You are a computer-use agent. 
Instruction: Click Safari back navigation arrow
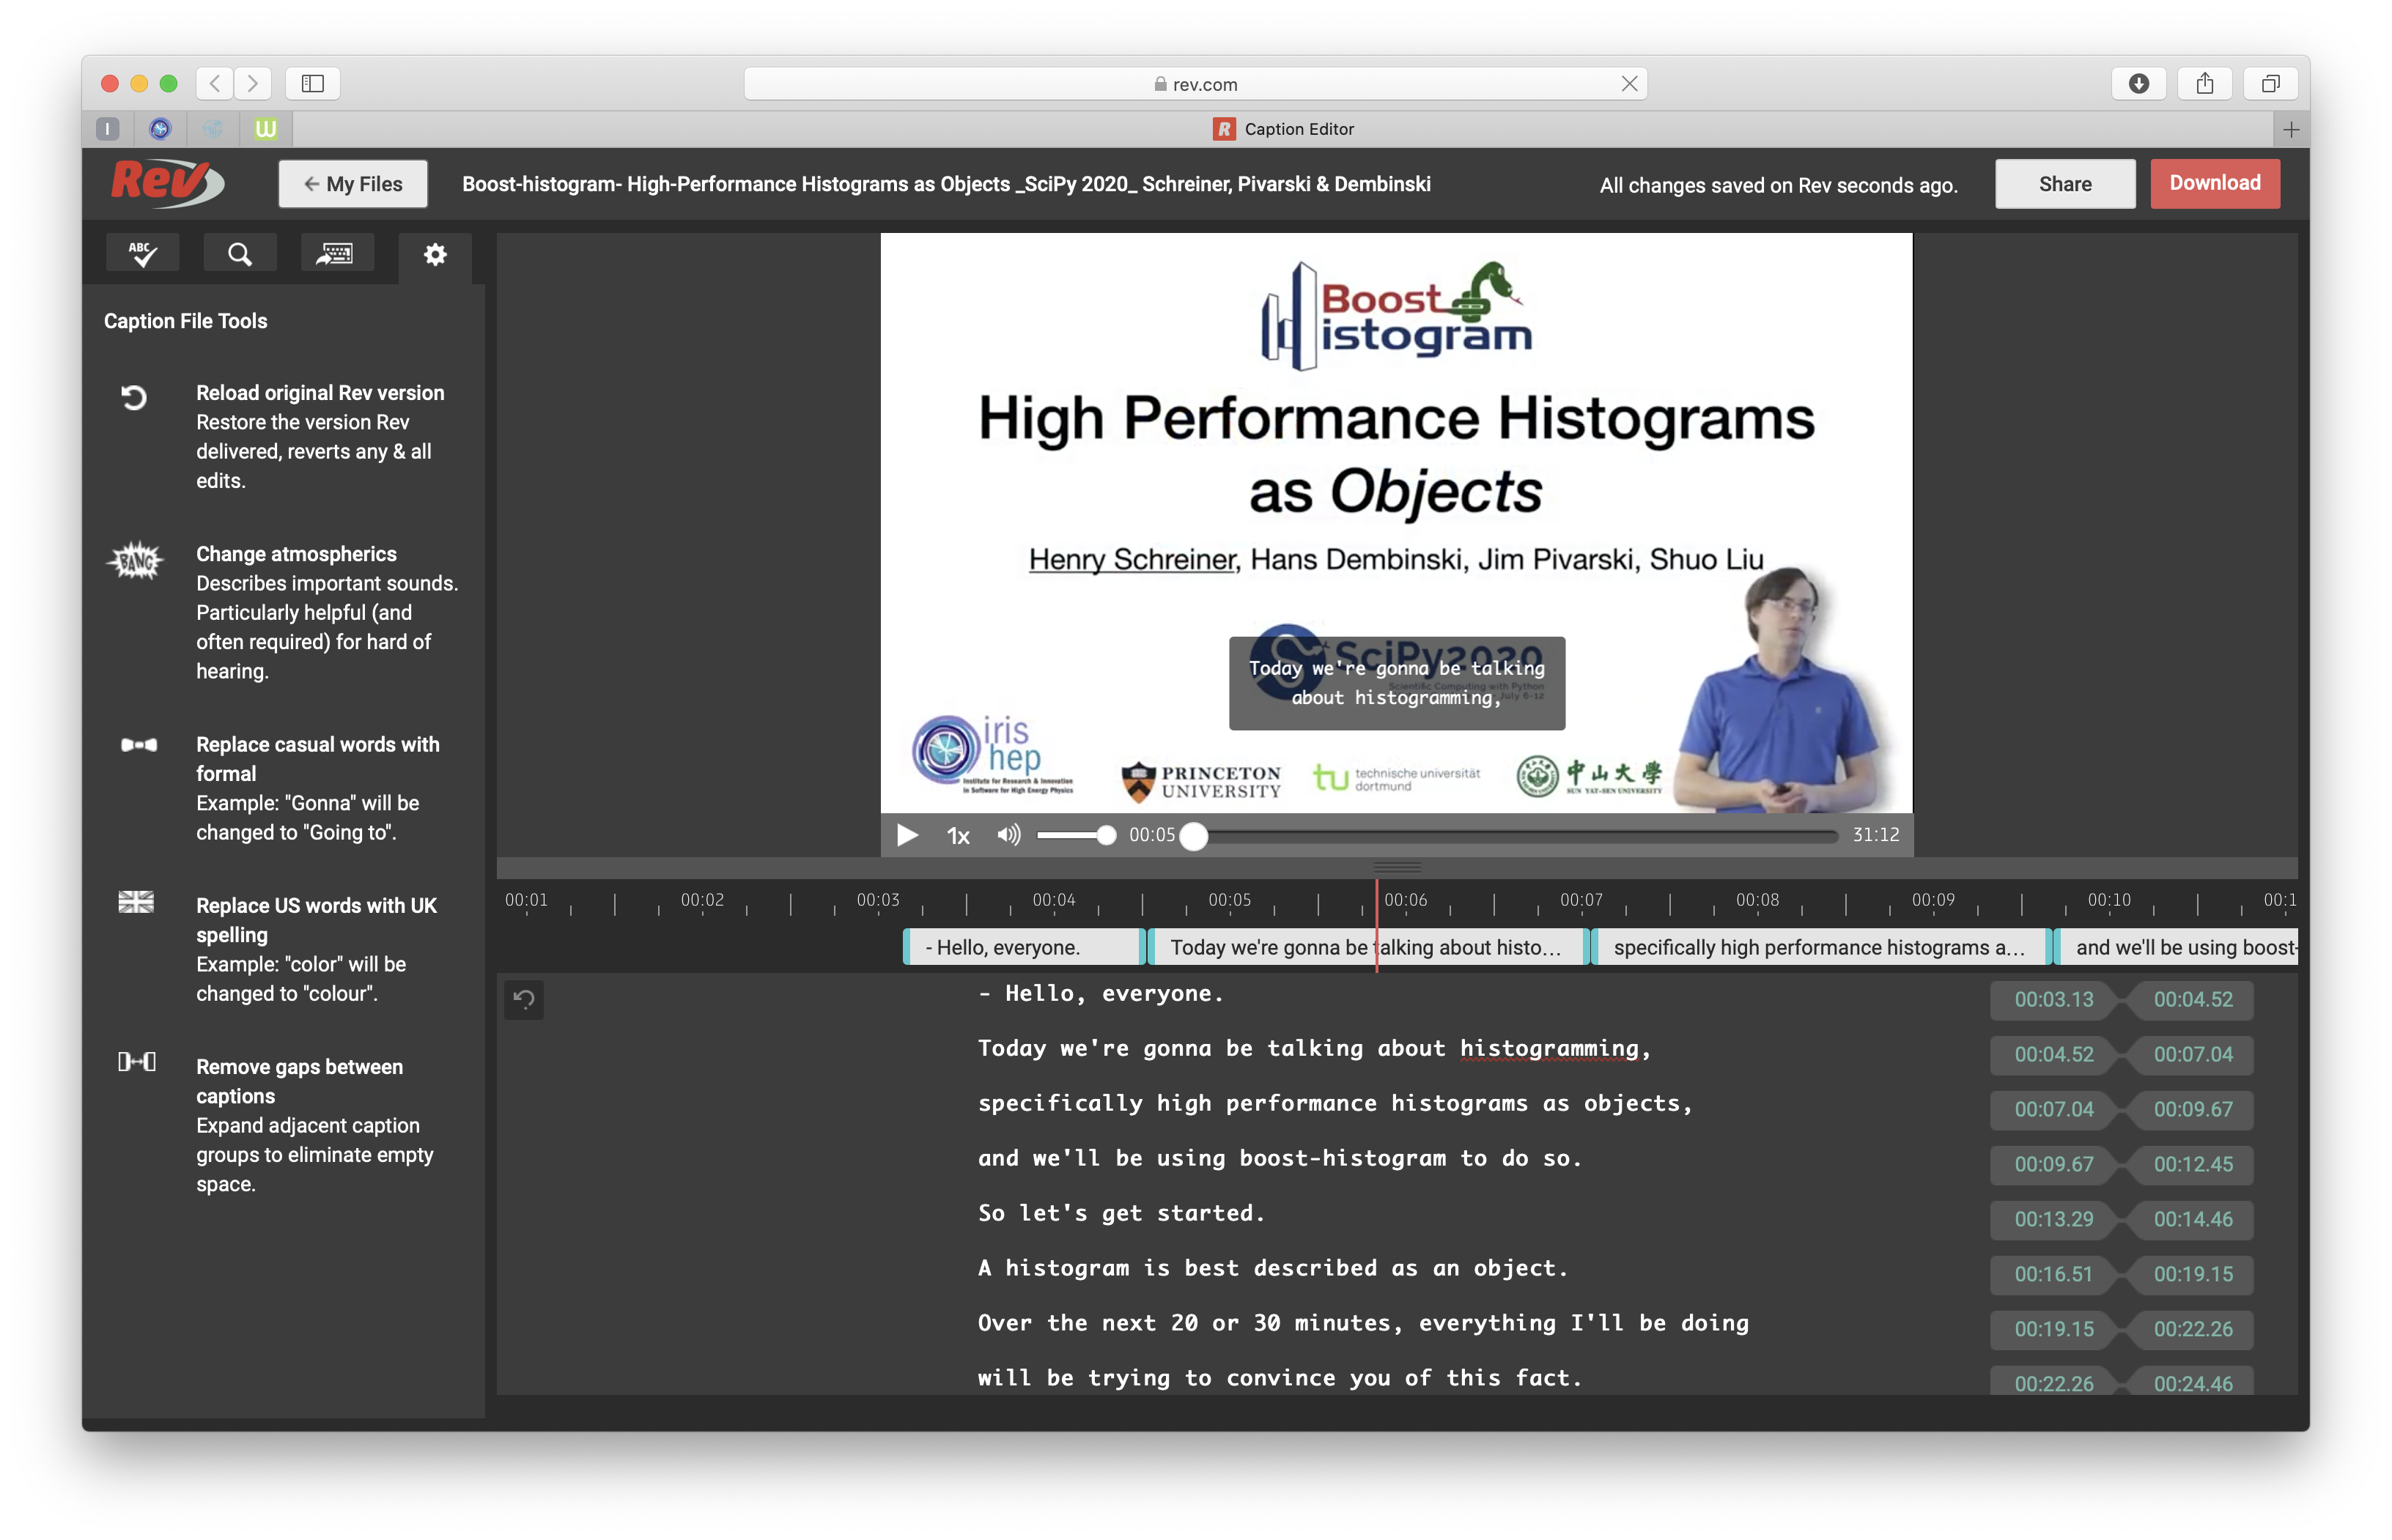coord(215,83)
